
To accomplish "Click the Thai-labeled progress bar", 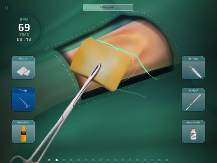I will pos(108,8).
